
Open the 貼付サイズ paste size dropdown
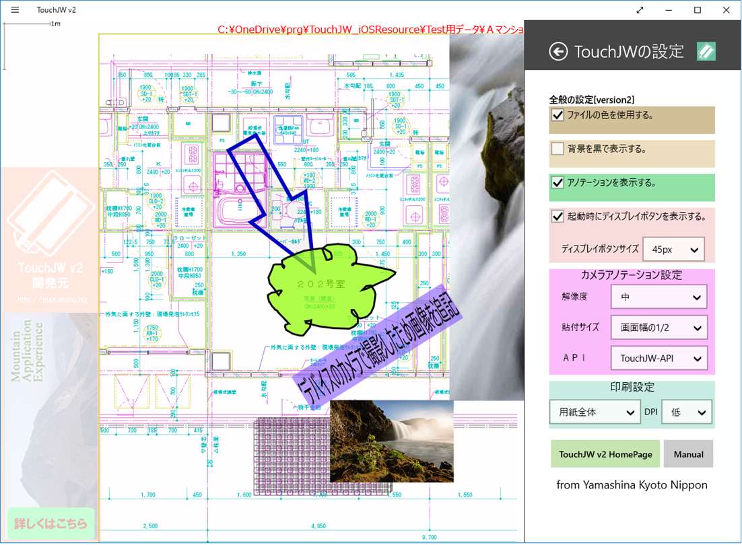coord(659,328)
